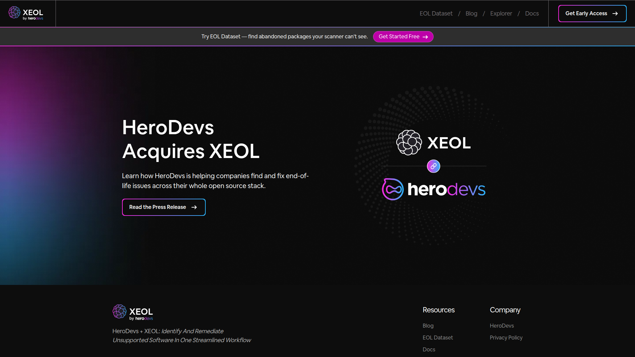Open the EOL Dataset nav item
The height and width of the screenshot is (357, 635).
(x=436, y=14)
